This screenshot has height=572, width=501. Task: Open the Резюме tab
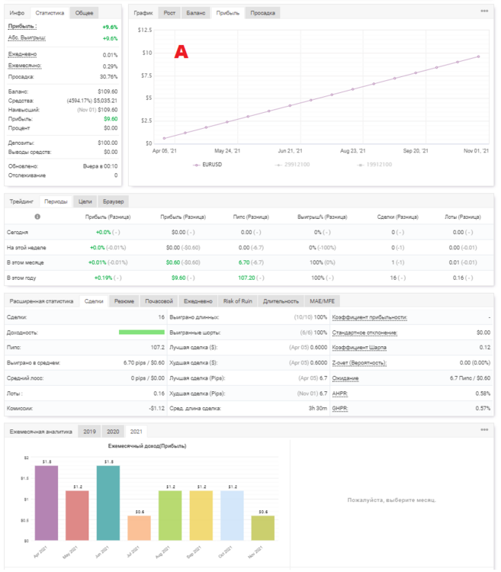coord(124,301)
